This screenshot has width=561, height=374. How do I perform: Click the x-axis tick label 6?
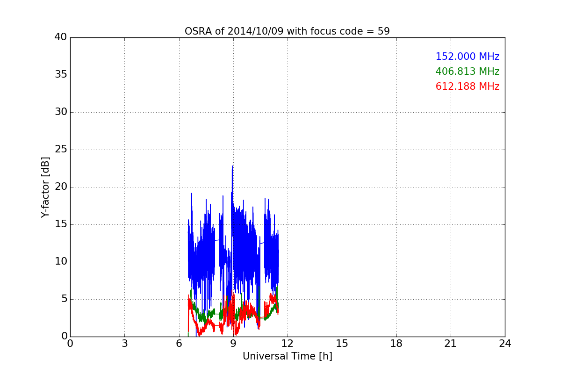coord(179,344)
